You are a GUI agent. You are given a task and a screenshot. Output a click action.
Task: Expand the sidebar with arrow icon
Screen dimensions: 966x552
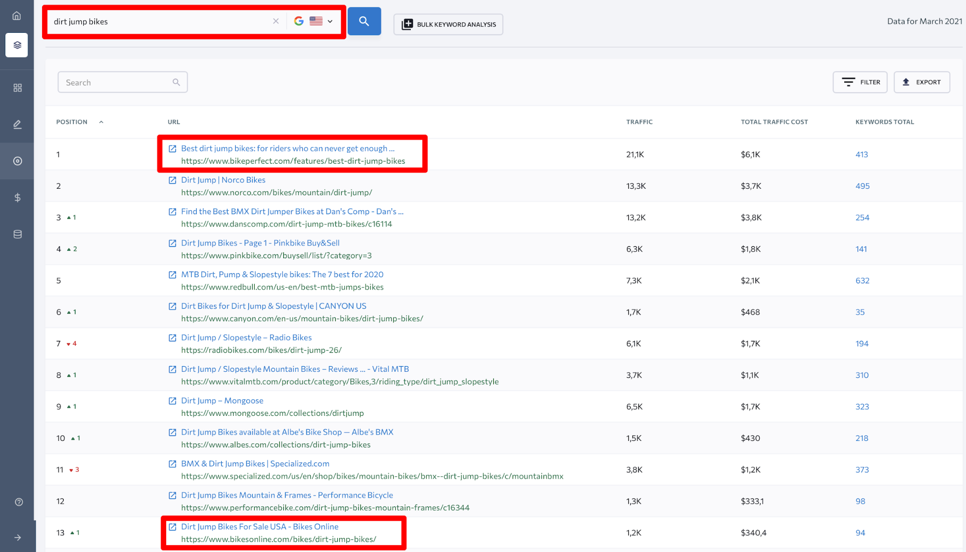[18, 538]
